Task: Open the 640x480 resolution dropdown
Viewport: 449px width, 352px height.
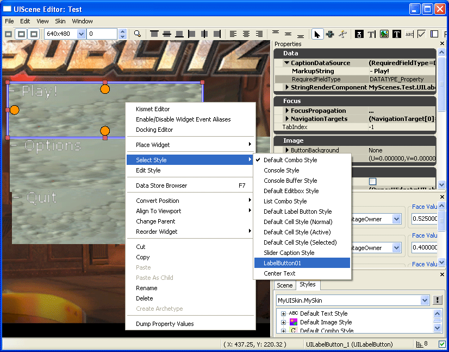Action: [x=80, y=34]
